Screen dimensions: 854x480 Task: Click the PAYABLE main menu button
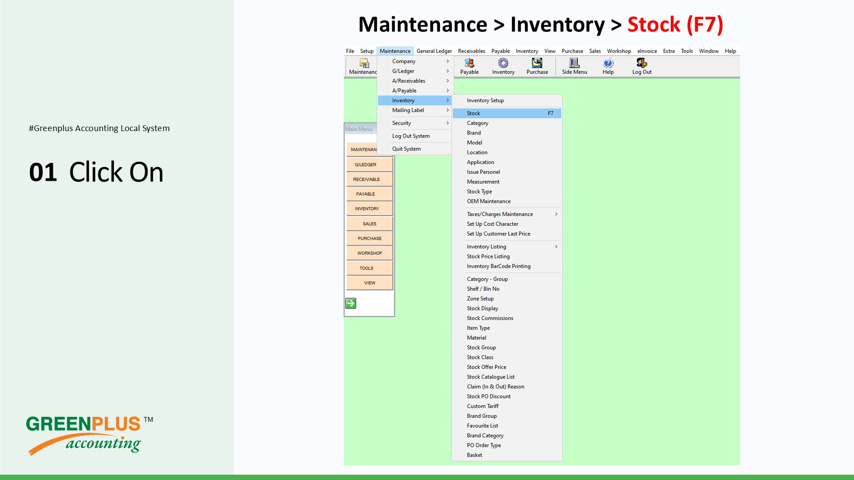click(x=370, y=194)
